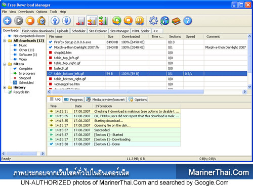253x190 pixels.
Task: Switch to the Uploads tab
Action: point(62,31)
